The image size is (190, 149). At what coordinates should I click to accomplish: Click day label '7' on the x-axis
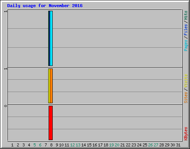[46, 145]
